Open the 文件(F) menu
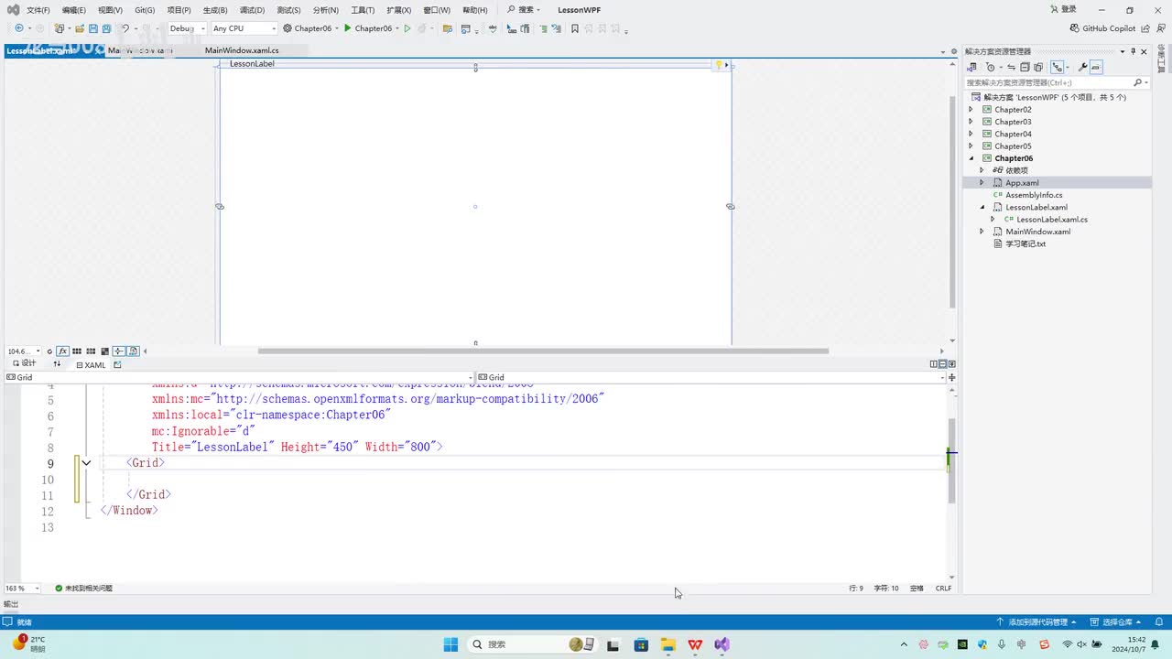Image resolution: width=1172 pixels, height=659 pixels. [x=38, y=10]
